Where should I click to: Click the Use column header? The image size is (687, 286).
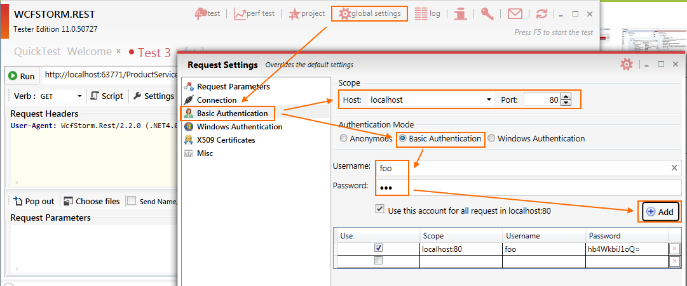(x=379, y=236)
